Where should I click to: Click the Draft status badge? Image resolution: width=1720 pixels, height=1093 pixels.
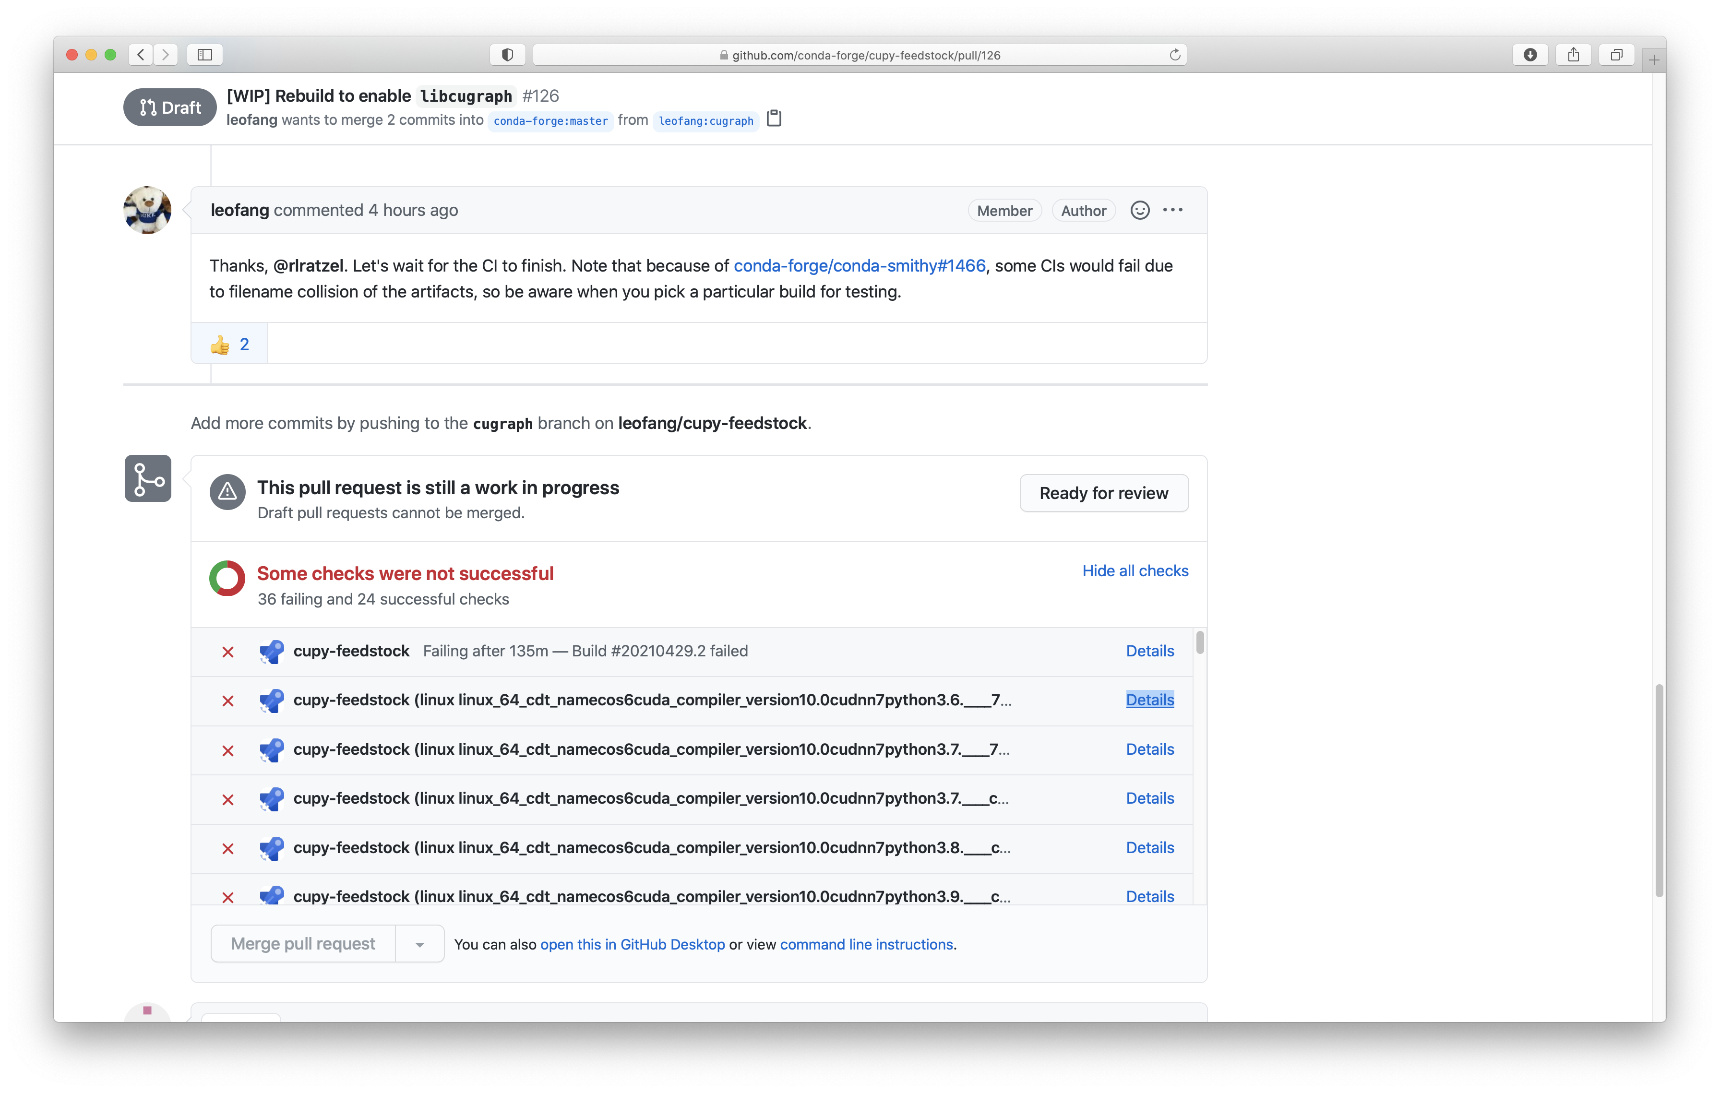coord(170,107)
